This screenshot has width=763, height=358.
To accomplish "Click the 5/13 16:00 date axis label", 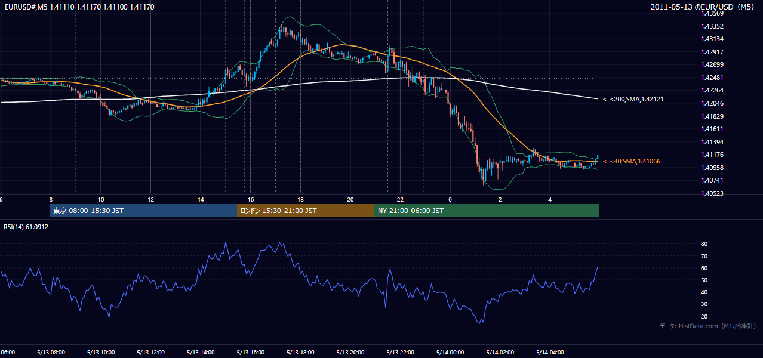I will pyautogui.click(x=251, y=352).
